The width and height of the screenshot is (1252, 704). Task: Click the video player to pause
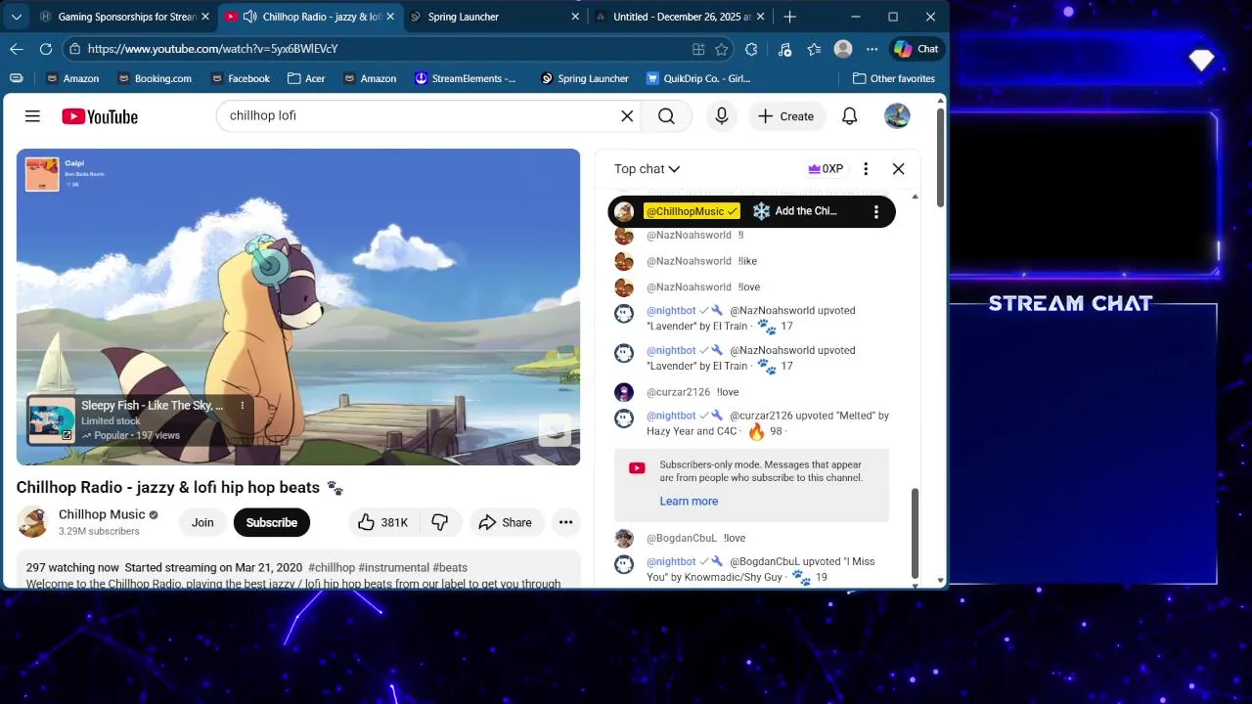point(298,307)
